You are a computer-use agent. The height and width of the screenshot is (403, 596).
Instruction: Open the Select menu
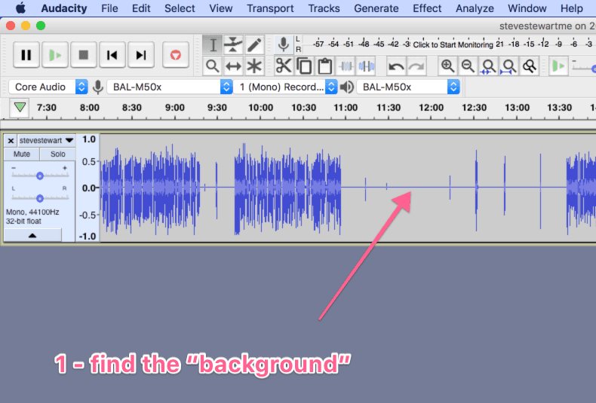180,8
